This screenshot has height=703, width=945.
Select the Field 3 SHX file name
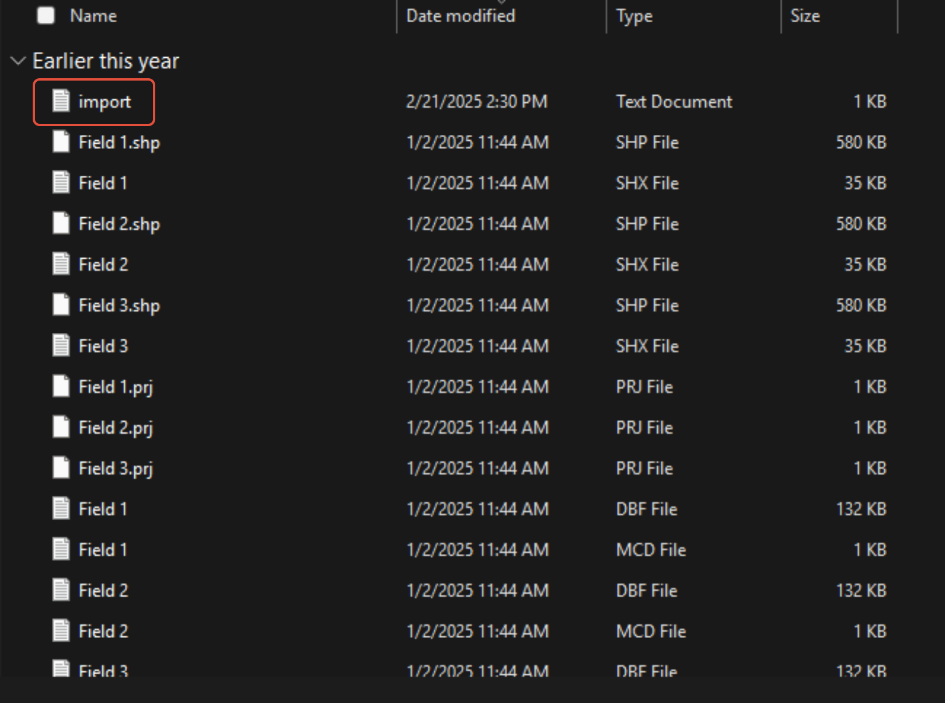pyautogui.click(x=103, y=346)
